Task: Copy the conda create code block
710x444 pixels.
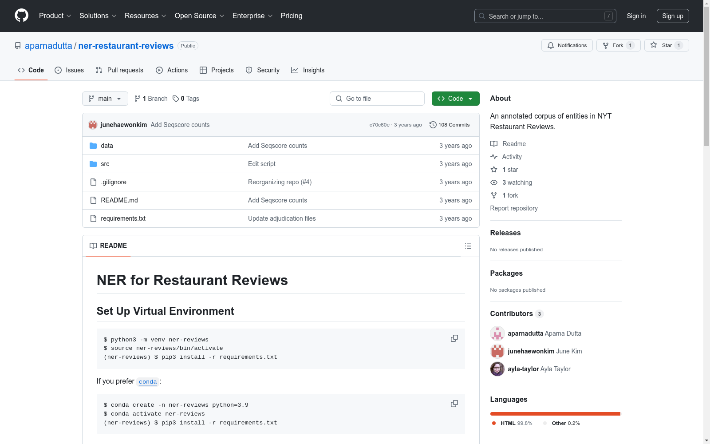Action: click(x=454, y=404)
